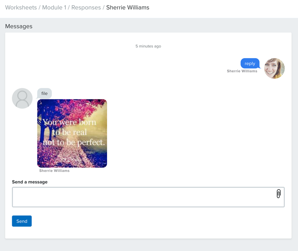Go to the Worksheets breadcrumb

21,7
